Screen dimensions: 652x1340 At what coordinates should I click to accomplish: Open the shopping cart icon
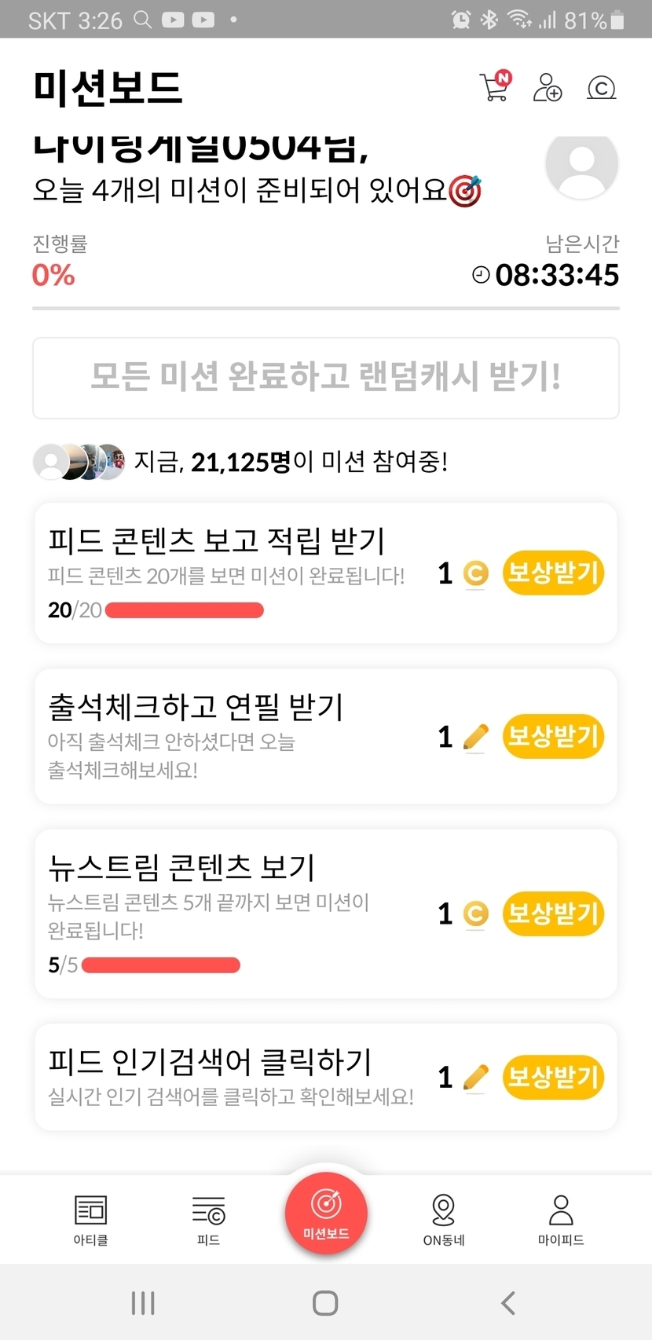494,87
